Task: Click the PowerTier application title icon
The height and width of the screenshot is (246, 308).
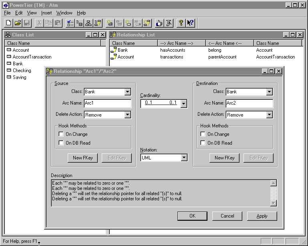Action: click(x=6, y=5)
